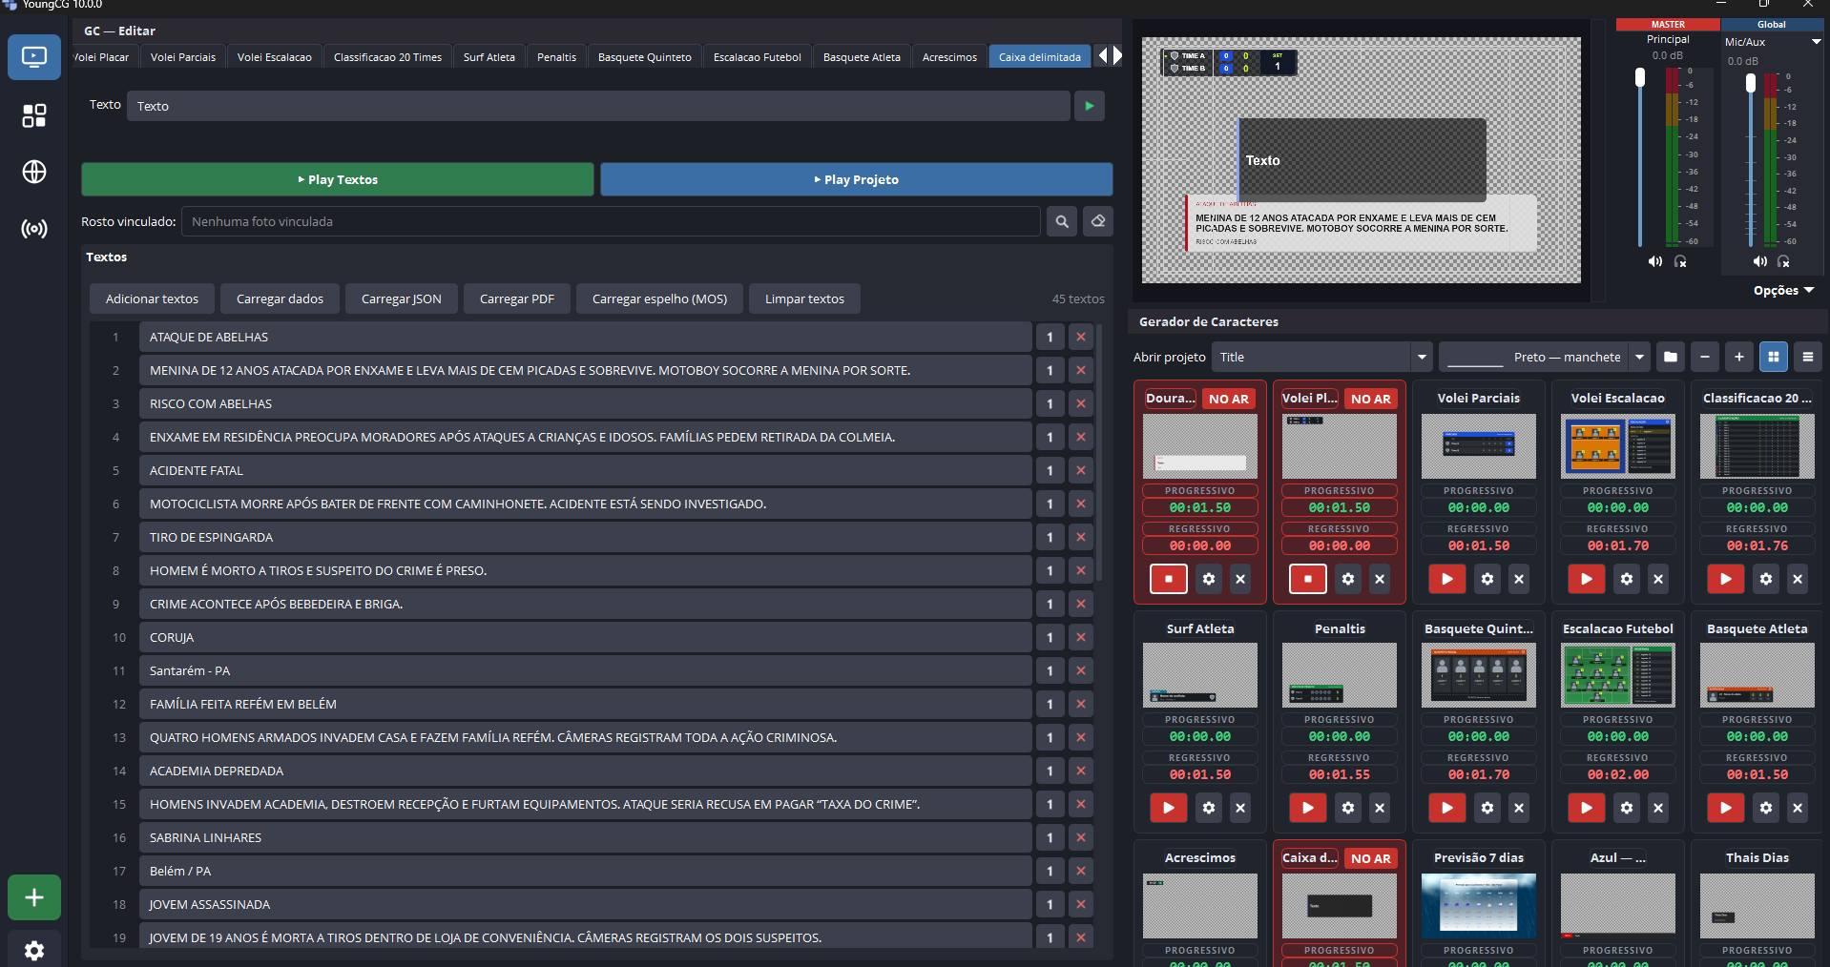This screenshot has width=1830, height=967.
Task: Click the Carregar JSON button
Action: [x=402, y=298]
